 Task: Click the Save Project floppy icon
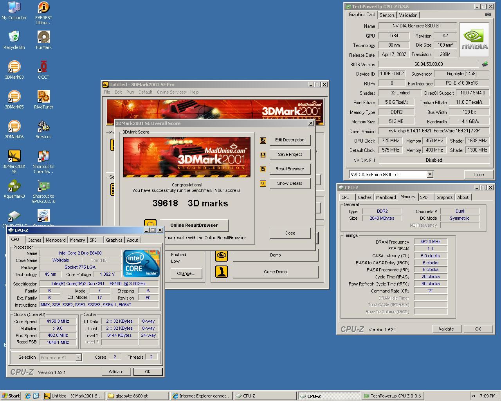(263, 155)
